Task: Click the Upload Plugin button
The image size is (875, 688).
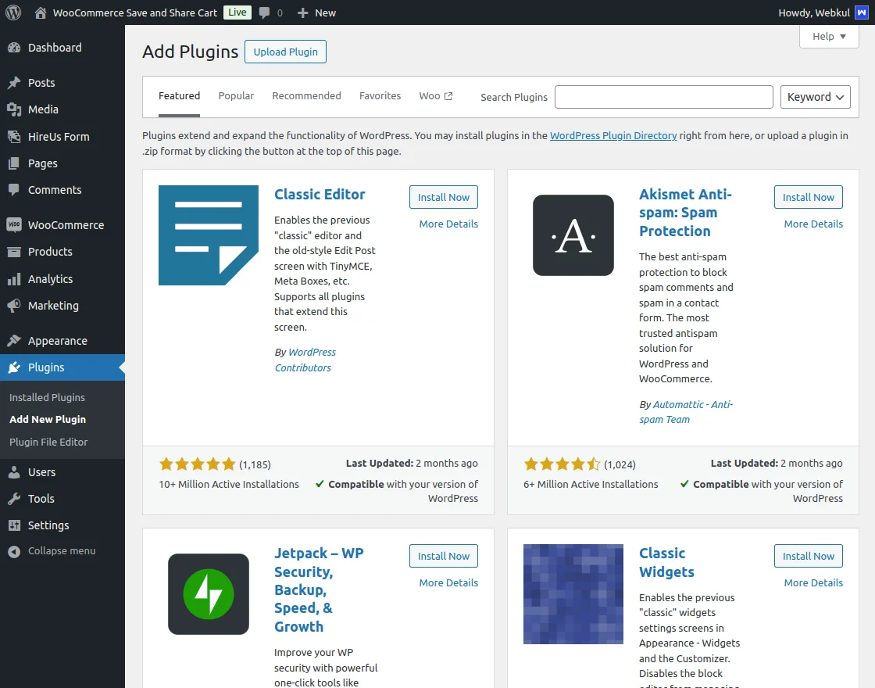Action: pyautogui.click(x=285, y=52)
